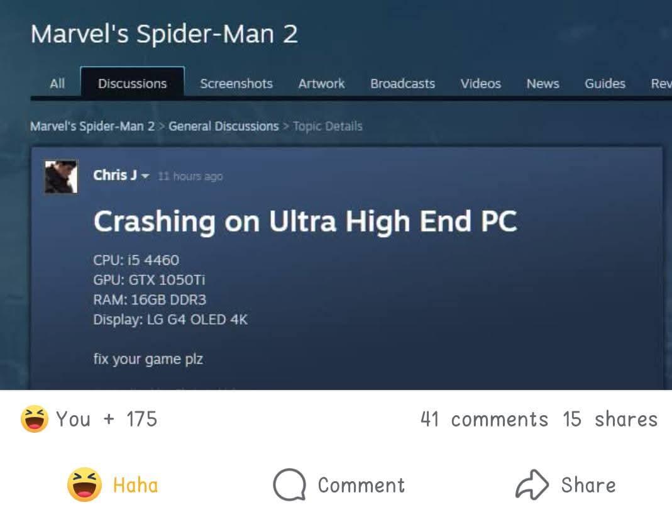View the 15 shares link
Image resolution: width=672 pixels, height=512 pixels.
click(x=610, y=419)
